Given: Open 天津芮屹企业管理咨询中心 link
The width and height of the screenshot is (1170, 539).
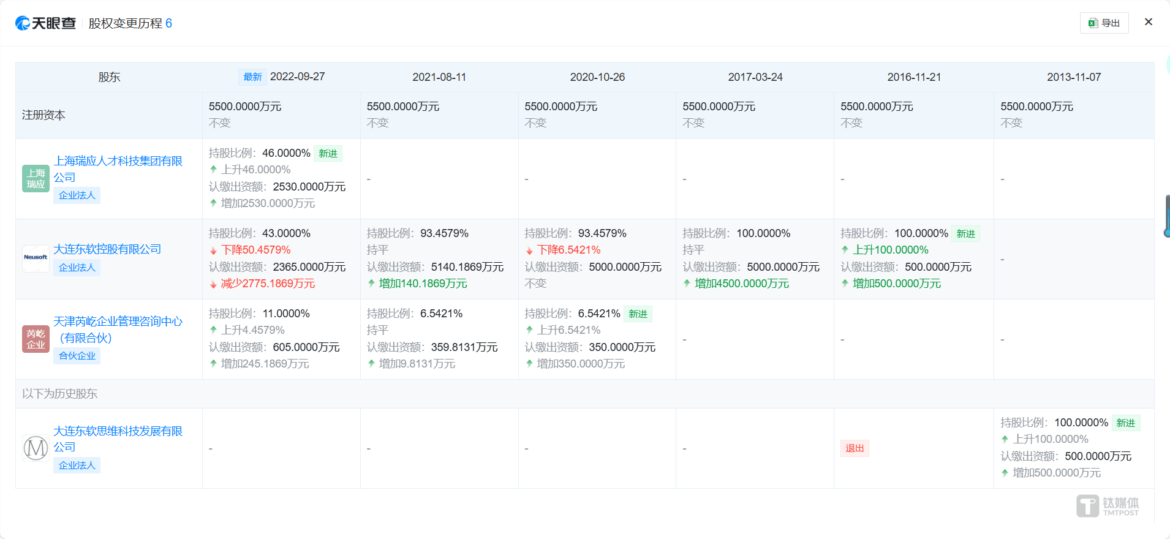Looking at the screenshot, I should point(118,330).
